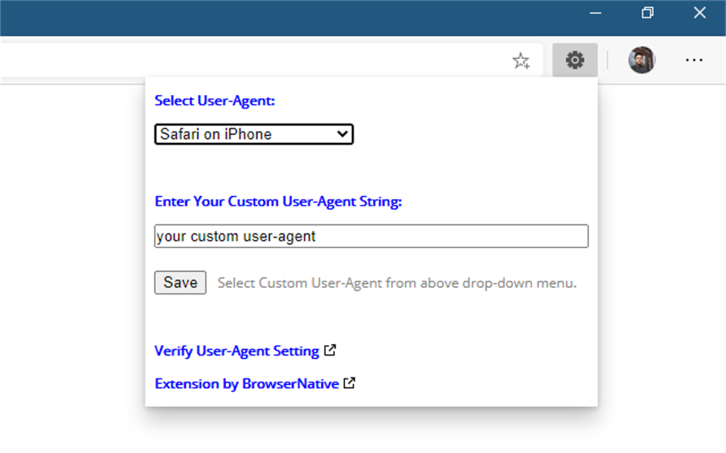This screenshot has height=453, width=726.
Task: Minimize the browser window
Action: [x=595, y=12]
